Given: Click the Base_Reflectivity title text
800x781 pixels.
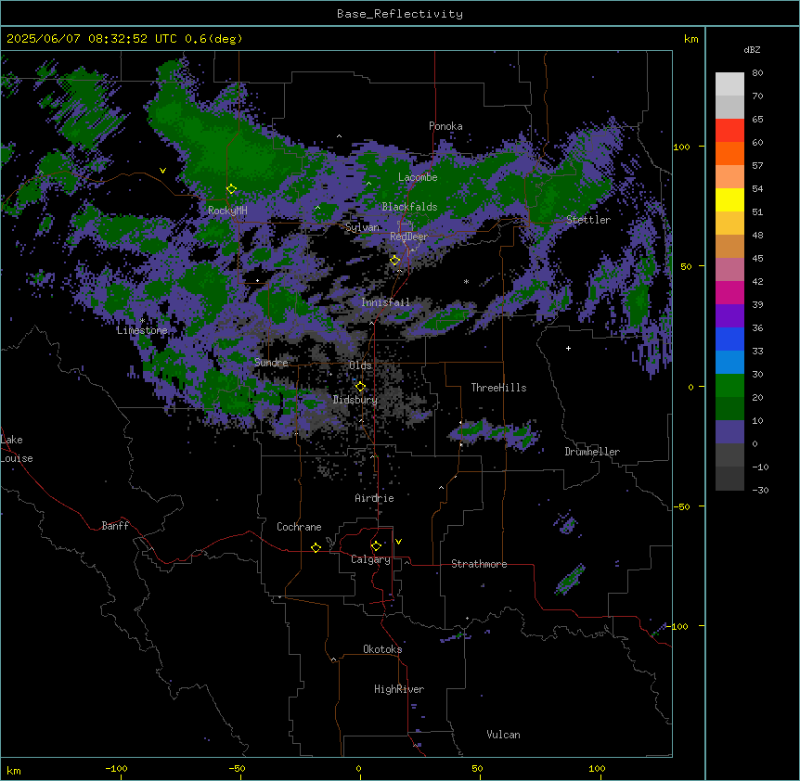Looking at the screenshot, I should [400, 14].
